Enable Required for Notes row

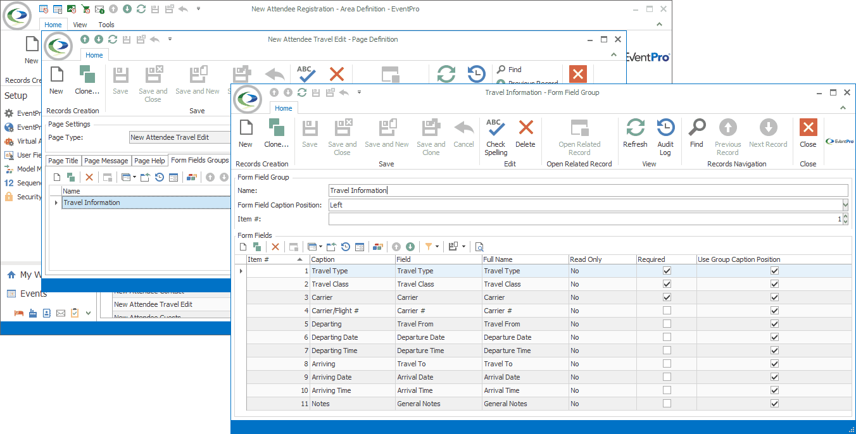pyautogui.click(x=666, y=404)
